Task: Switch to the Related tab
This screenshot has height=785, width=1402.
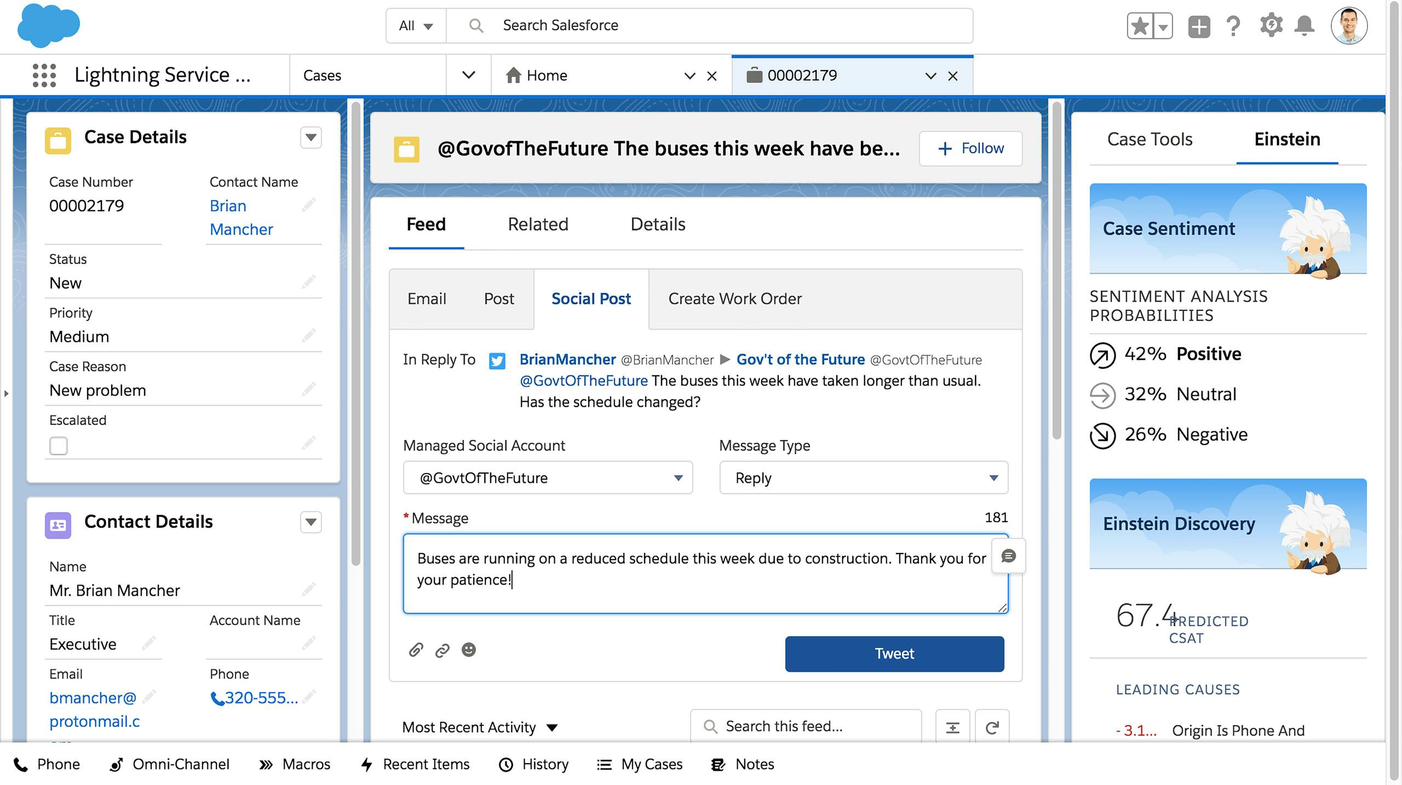Action: tap(538, 224)
